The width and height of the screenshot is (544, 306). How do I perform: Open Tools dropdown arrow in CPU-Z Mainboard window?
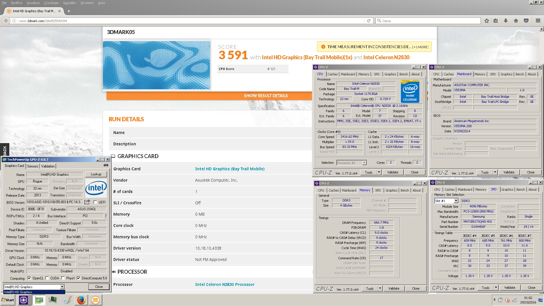(x=495, y=172)
